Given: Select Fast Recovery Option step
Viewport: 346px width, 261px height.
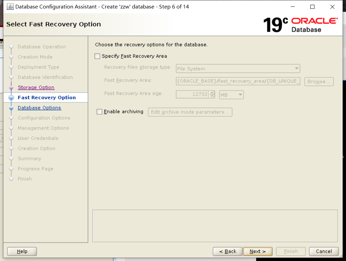Looking at the screenshot, I should click(47, 97).
